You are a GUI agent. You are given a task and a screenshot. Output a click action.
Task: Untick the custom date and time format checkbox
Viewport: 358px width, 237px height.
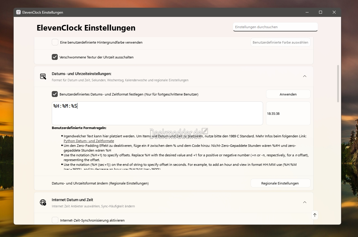[x=55, y=94]
